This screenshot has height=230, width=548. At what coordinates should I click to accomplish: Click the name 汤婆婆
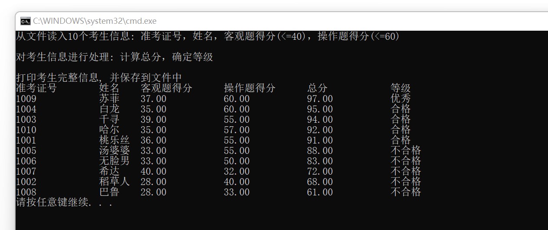[114, 150]
